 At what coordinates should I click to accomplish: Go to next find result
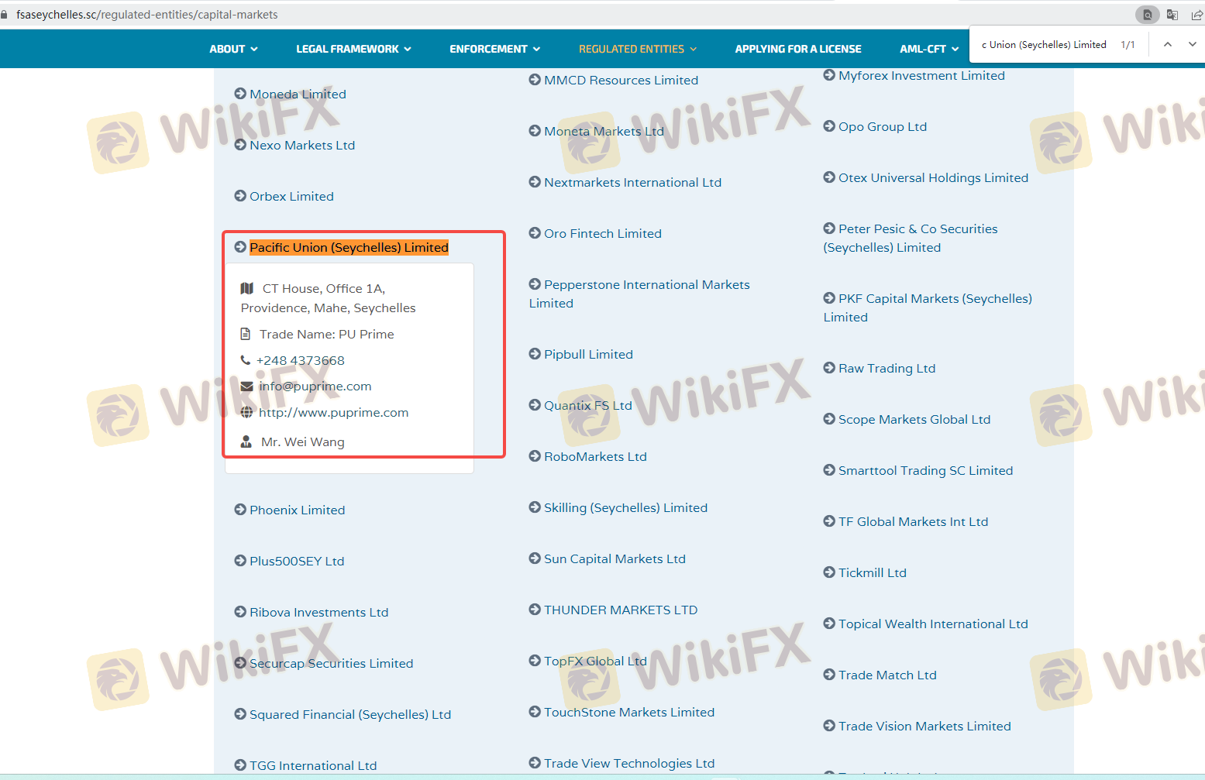[x=1192, y=45]
